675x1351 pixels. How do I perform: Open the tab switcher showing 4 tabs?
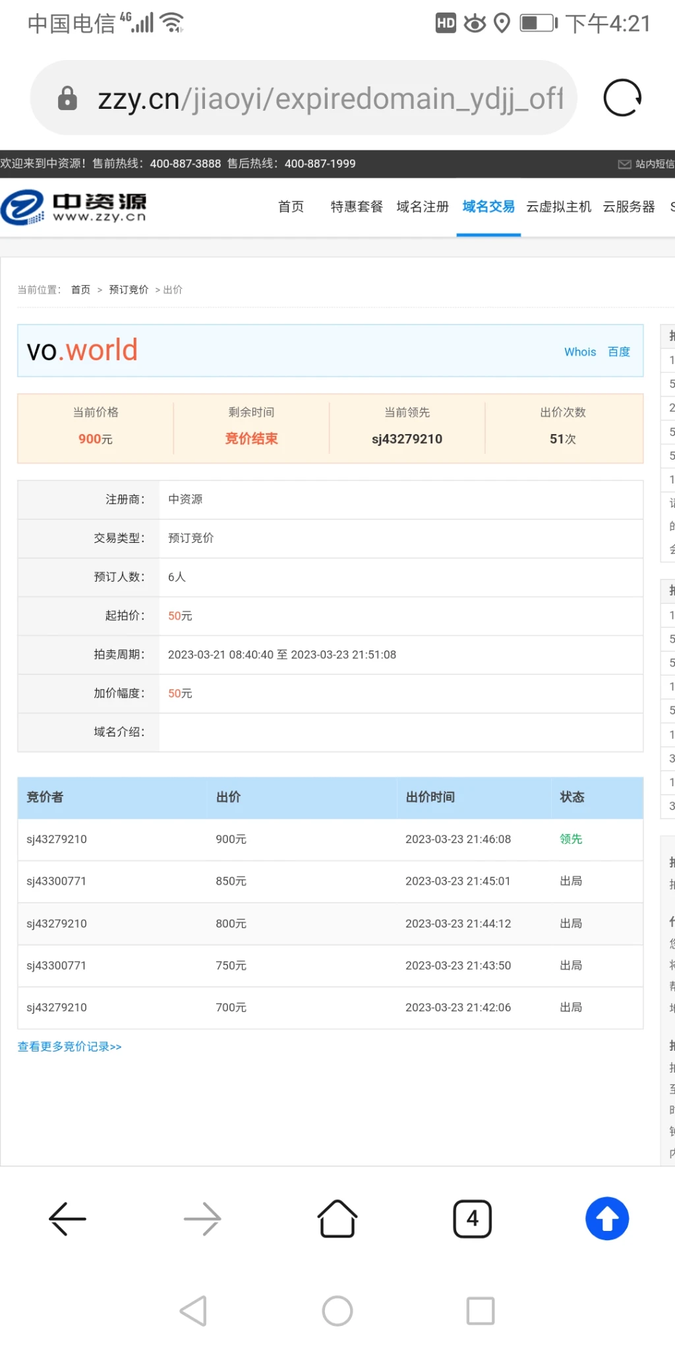(x=472, y=1218)
